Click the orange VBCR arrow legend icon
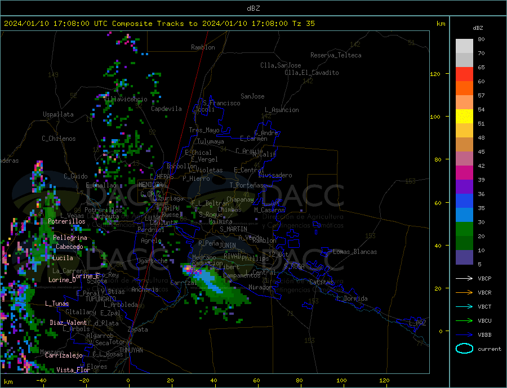507x388 pixels. [x=464, y=293]
